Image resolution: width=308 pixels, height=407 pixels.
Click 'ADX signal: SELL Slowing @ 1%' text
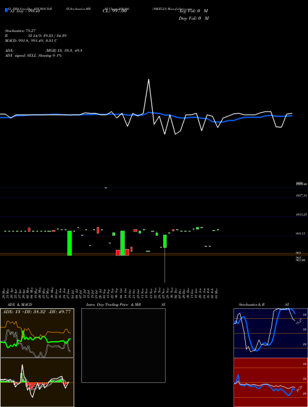click(33, 55)
